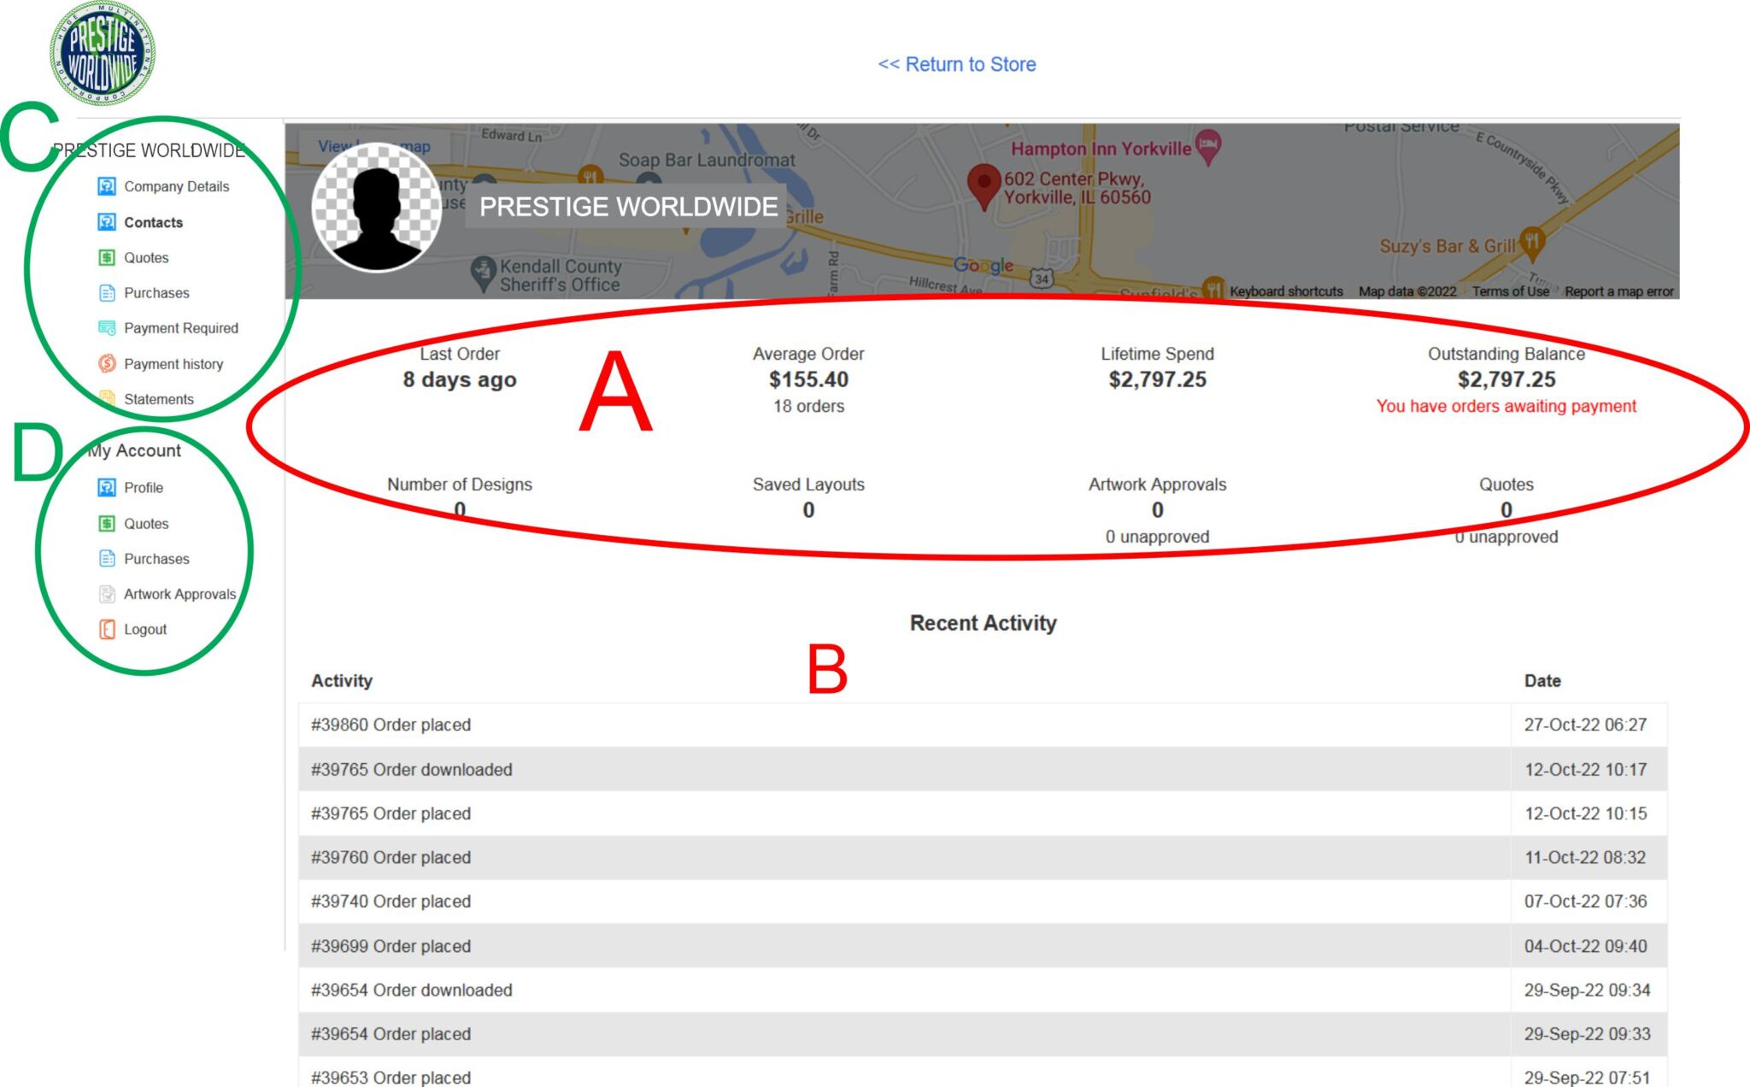The height and width of the screenshot is (1087, 1750).
Task: Select the #39860 Order placed activity row
Action: (391, 725)
